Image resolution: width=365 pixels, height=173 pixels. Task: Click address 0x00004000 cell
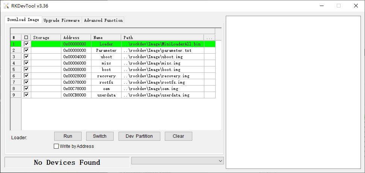(x=76, y=57)
